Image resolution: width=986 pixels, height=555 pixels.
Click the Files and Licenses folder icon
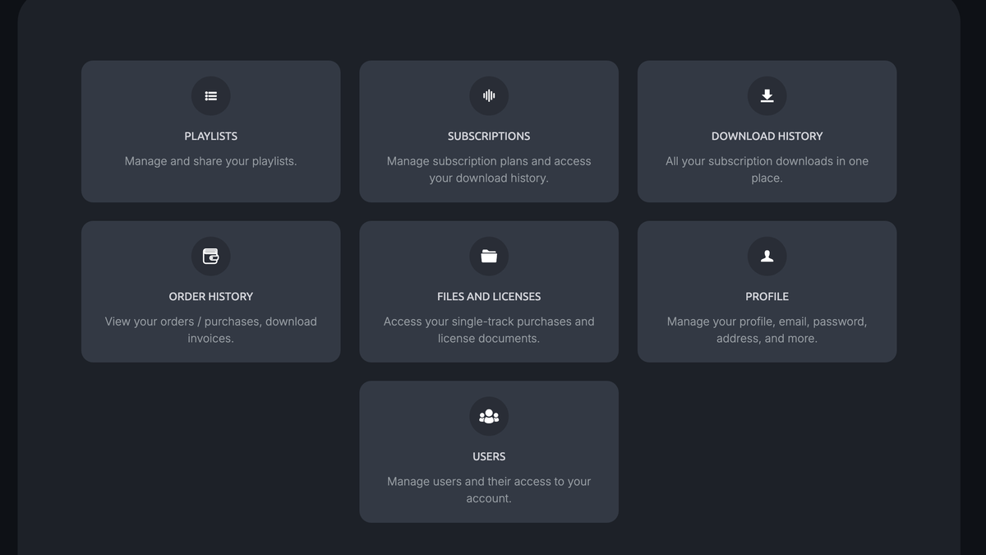489,257
